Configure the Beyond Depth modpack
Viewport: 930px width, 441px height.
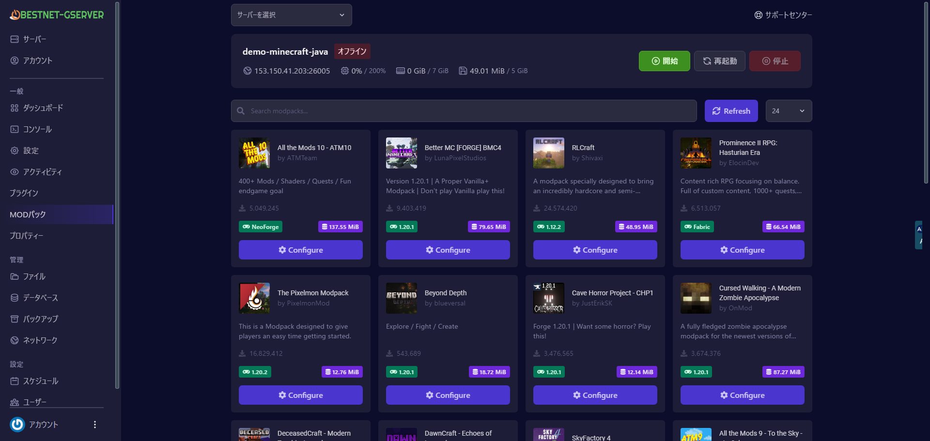448,395
